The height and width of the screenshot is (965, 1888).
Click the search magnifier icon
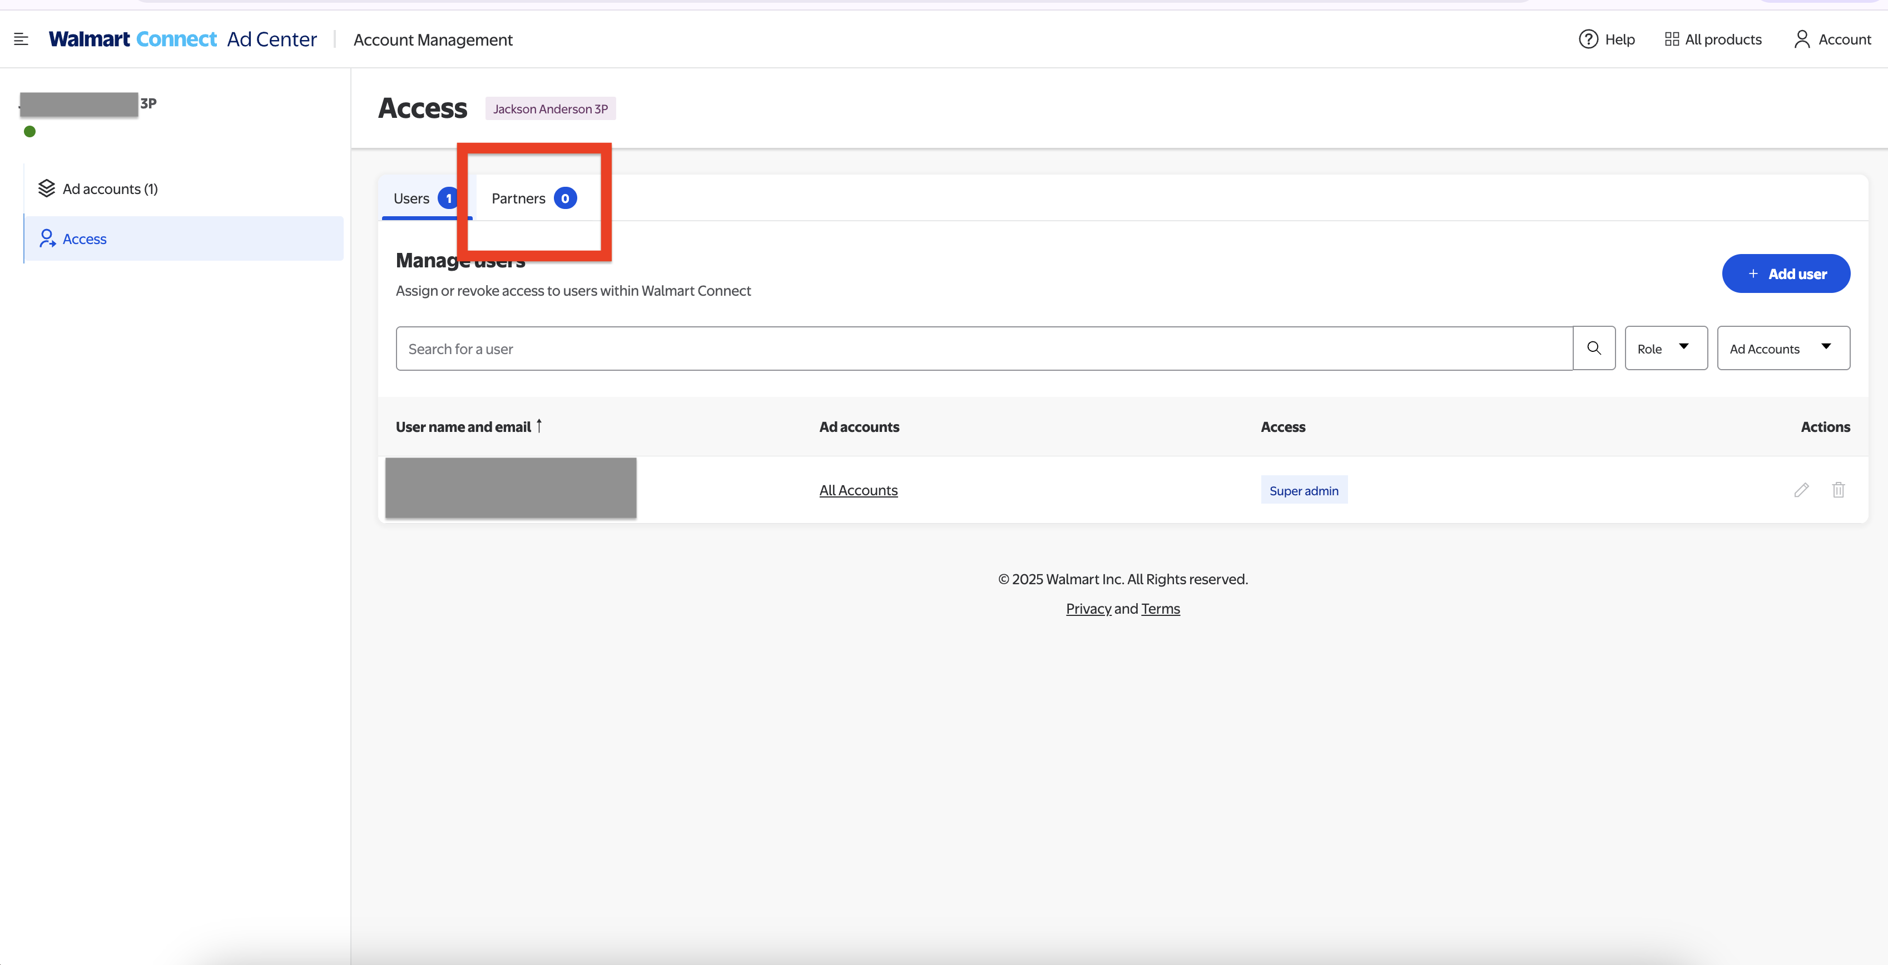1594,348
